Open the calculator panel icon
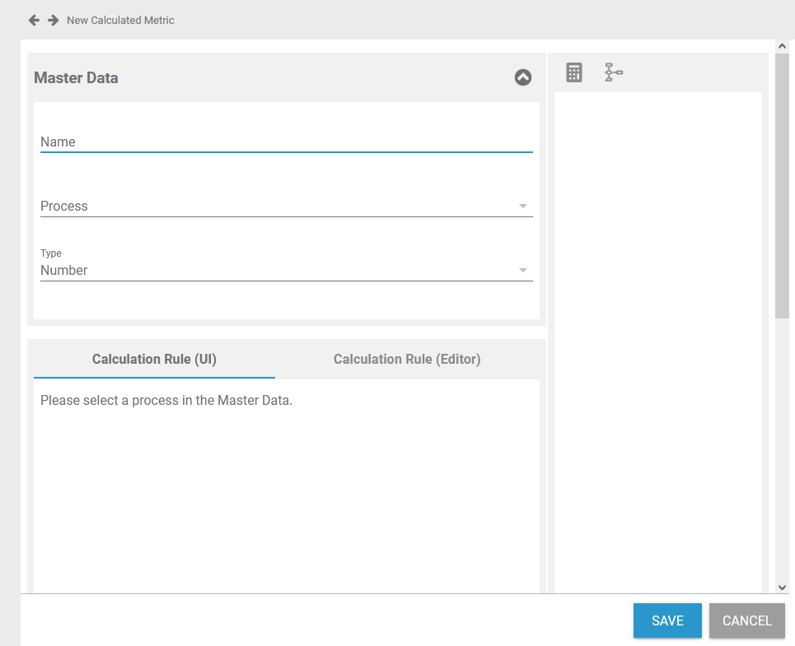Image resolution: width=795 pixels, height=646 pixels. point(574,72)
